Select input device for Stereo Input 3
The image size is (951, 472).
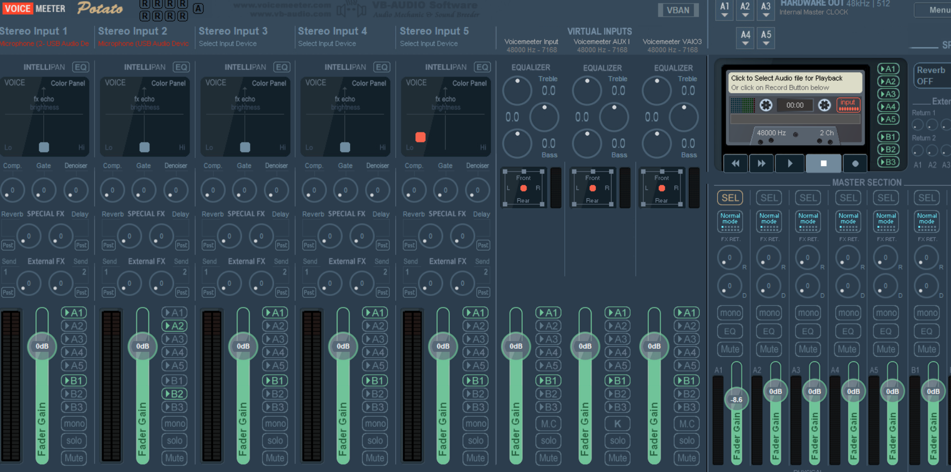tap(227, 44)
